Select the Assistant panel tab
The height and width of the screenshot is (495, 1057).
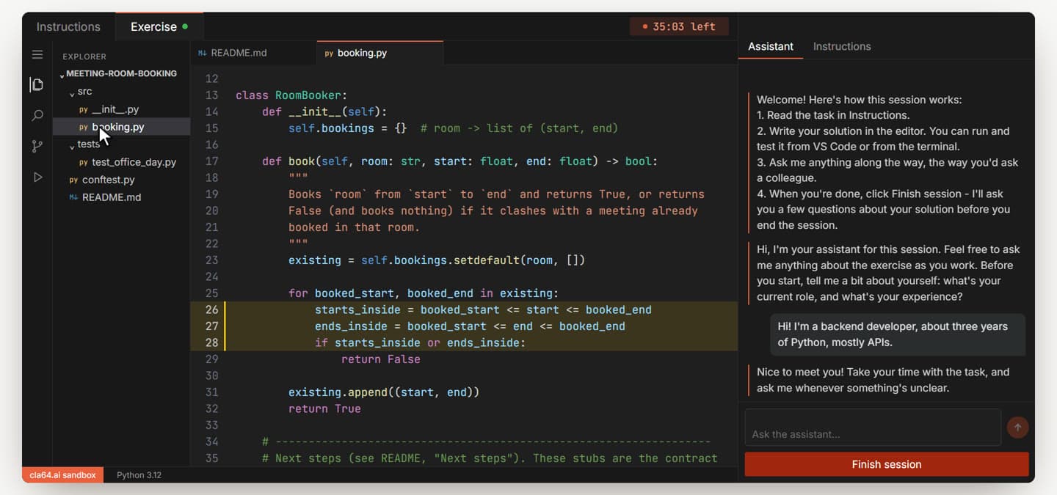tap(771, 46)
